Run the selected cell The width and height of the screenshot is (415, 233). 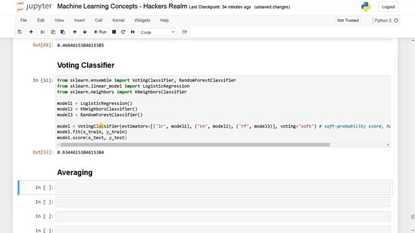coord(101,32)
